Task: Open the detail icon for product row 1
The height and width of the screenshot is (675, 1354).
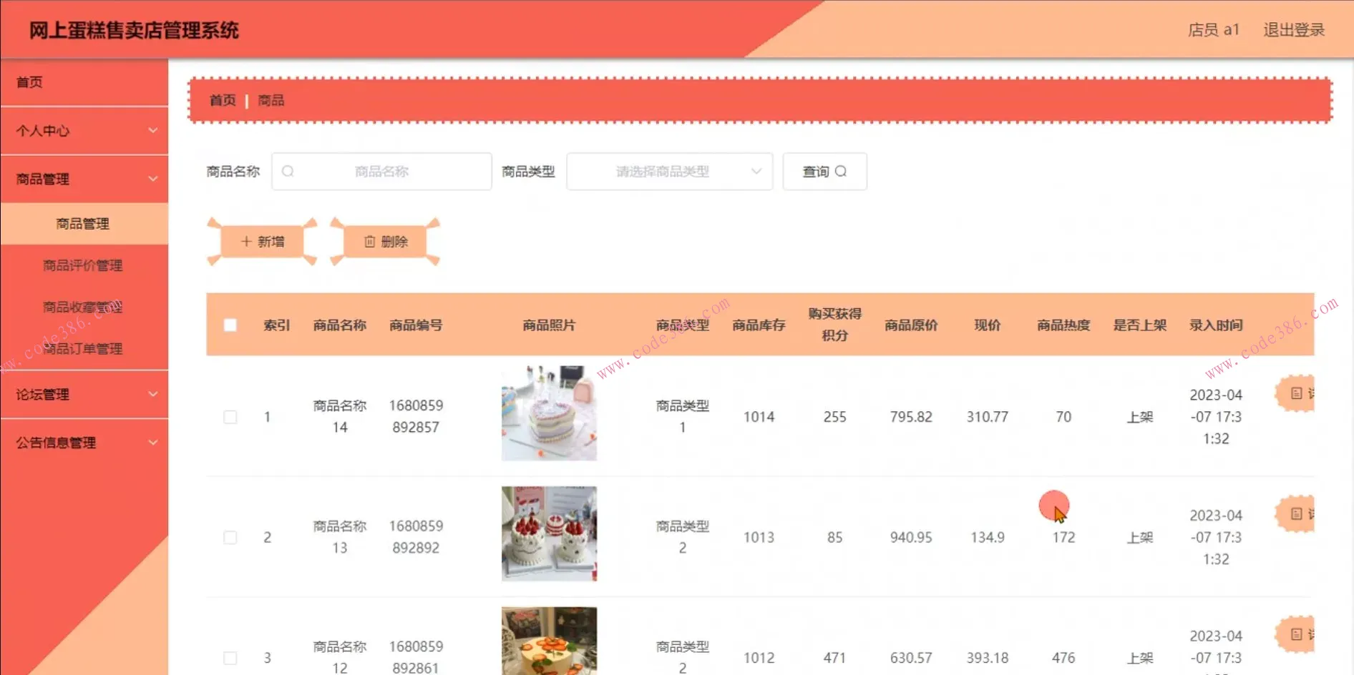Action: [x=1297, y=394]
